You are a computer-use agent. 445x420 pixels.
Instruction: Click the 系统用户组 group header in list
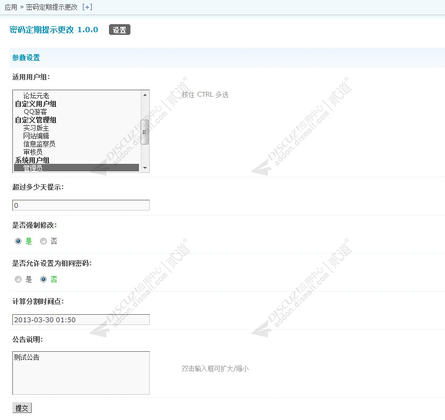(32, 160)
